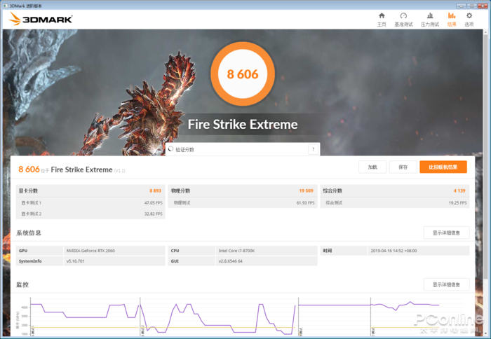Click the Combined Score (综合分数) header row
This screenshot has height=339, width=491.
395,191
